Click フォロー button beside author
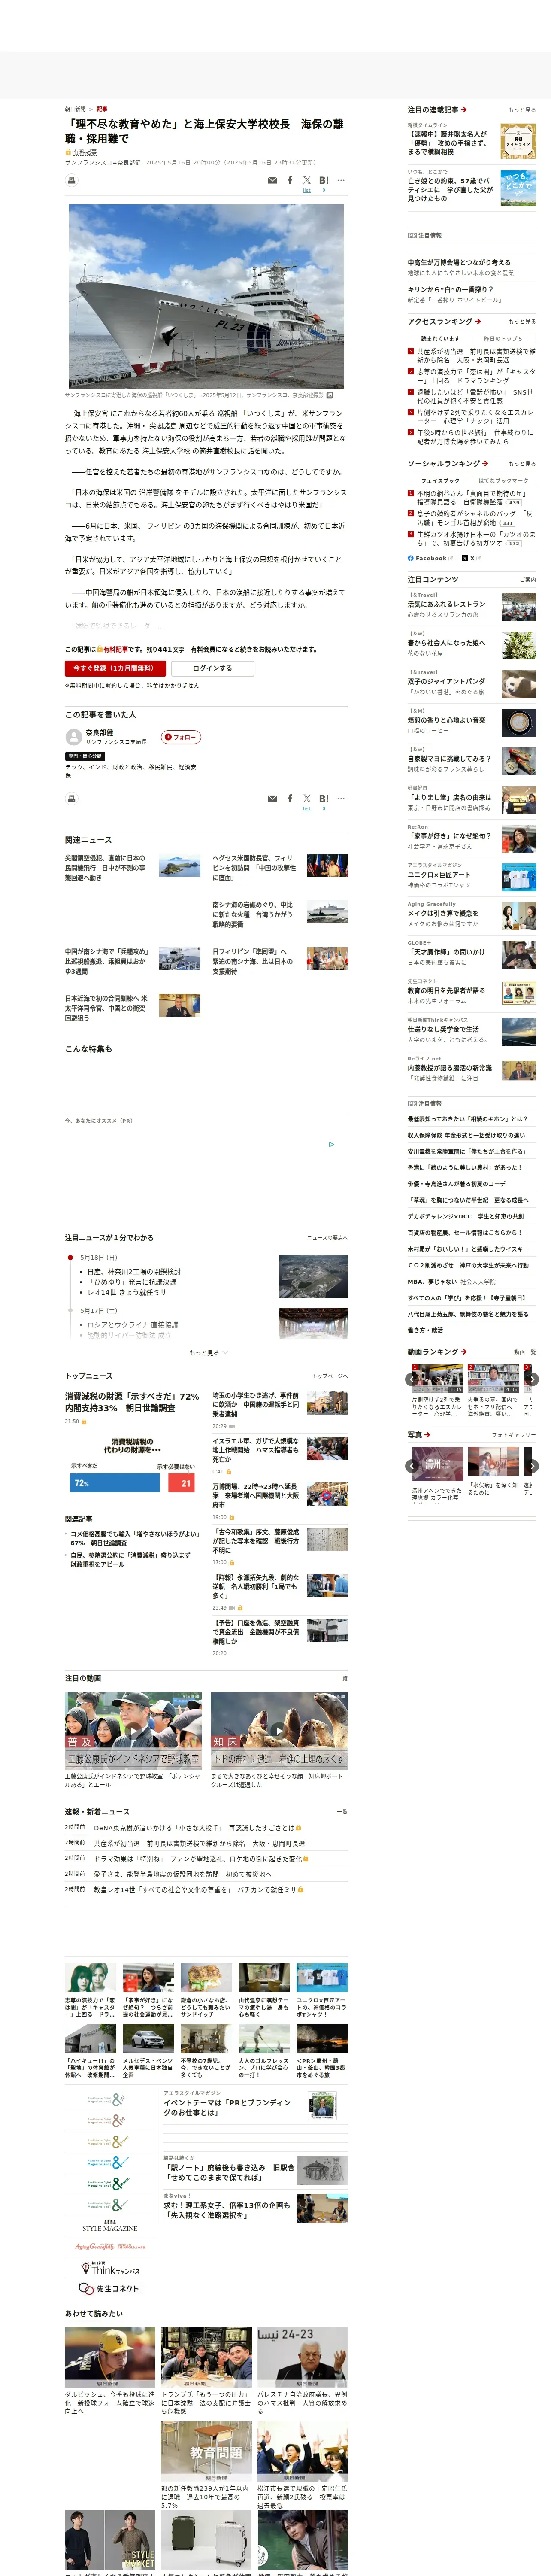The image size is (551, 2576). coord(181,737)
